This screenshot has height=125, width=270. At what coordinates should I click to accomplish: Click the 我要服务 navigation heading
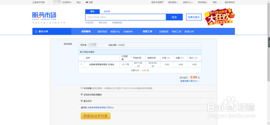86,32
